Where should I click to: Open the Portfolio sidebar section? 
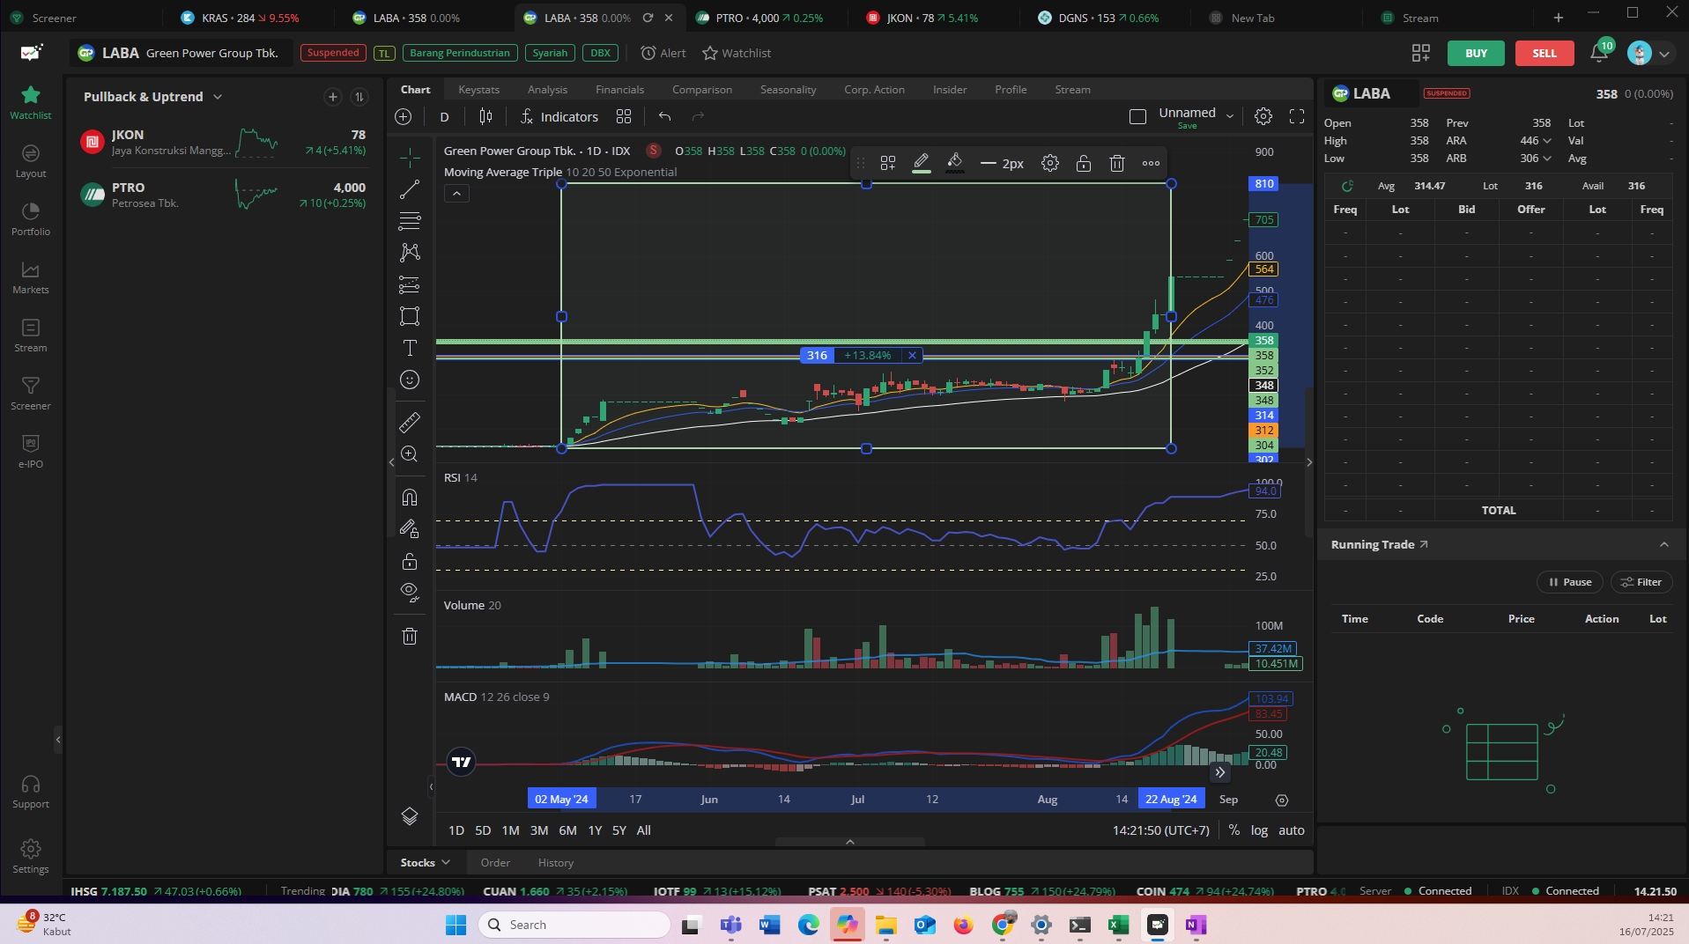pyautogui.click(x=31, y=218)
